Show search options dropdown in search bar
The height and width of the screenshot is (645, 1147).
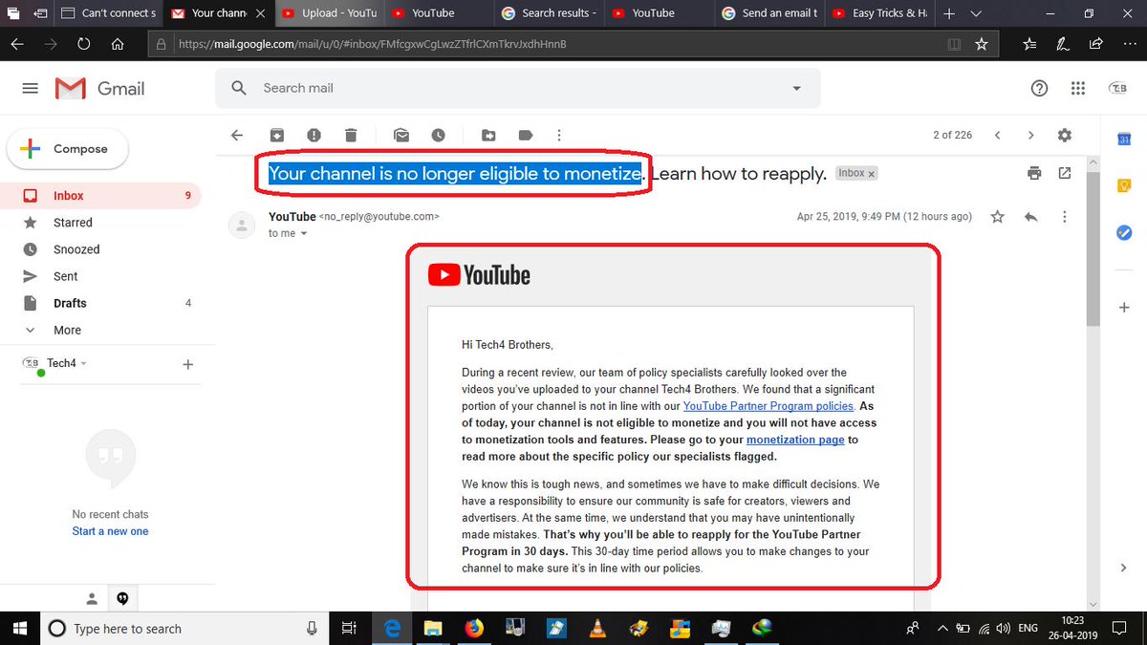point(797,88)
